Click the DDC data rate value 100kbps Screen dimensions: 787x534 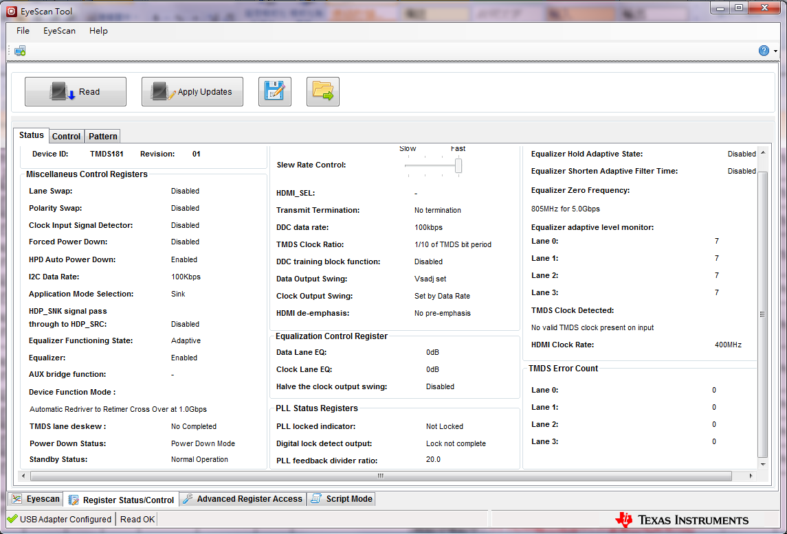pos(429,227)
